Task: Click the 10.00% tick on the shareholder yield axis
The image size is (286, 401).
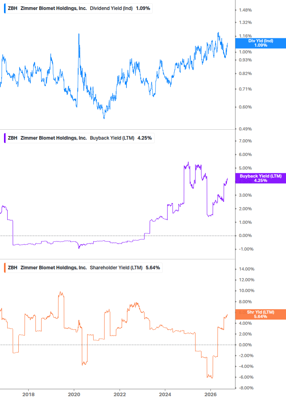Action: (x=247, y=291)
